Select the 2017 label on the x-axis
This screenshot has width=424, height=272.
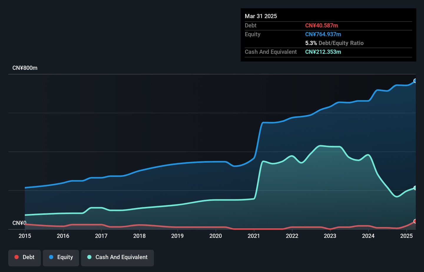[101, 236]
